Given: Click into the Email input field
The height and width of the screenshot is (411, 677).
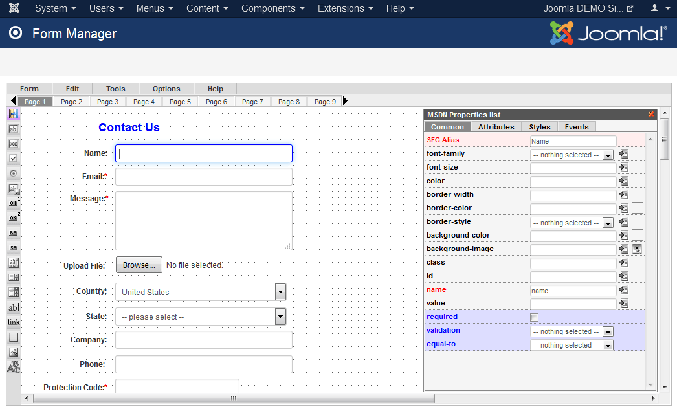Looking at the screenshot, I should tap(203, 177).
